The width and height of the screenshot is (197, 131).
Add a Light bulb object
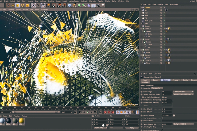pos(103,5)
